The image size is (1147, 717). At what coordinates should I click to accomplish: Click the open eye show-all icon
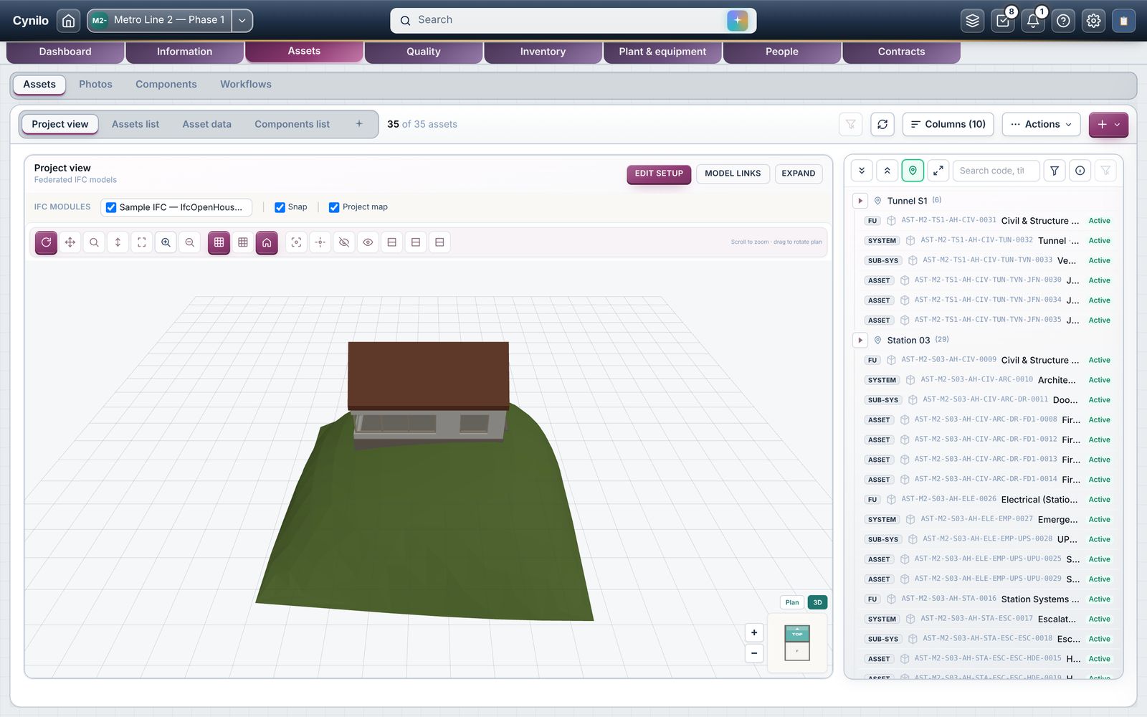click(368, 242)
